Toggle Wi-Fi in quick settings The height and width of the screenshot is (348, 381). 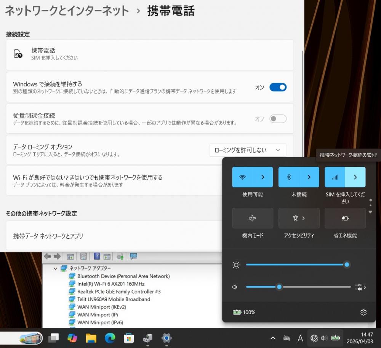[x=242, y=177]
